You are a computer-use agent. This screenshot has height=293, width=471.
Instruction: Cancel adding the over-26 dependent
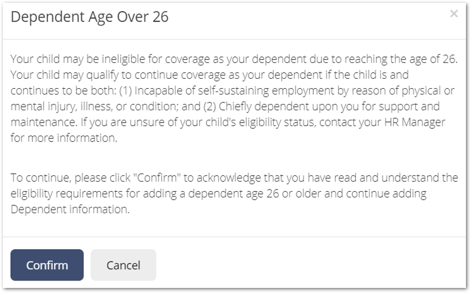[124, 265]
